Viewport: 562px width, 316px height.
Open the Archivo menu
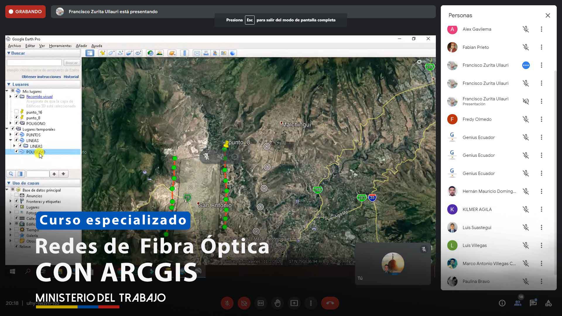tap(14, 46)
